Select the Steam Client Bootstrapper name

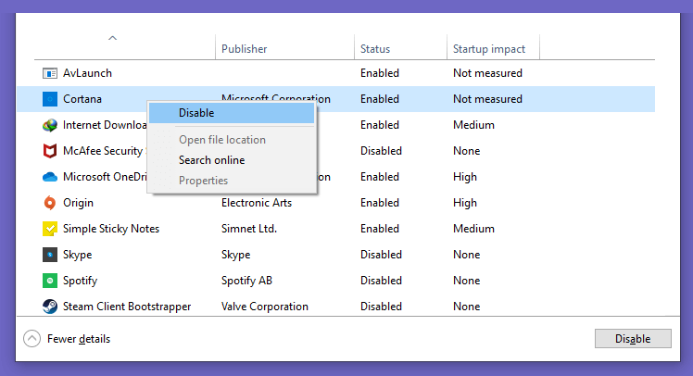(127, 307)
